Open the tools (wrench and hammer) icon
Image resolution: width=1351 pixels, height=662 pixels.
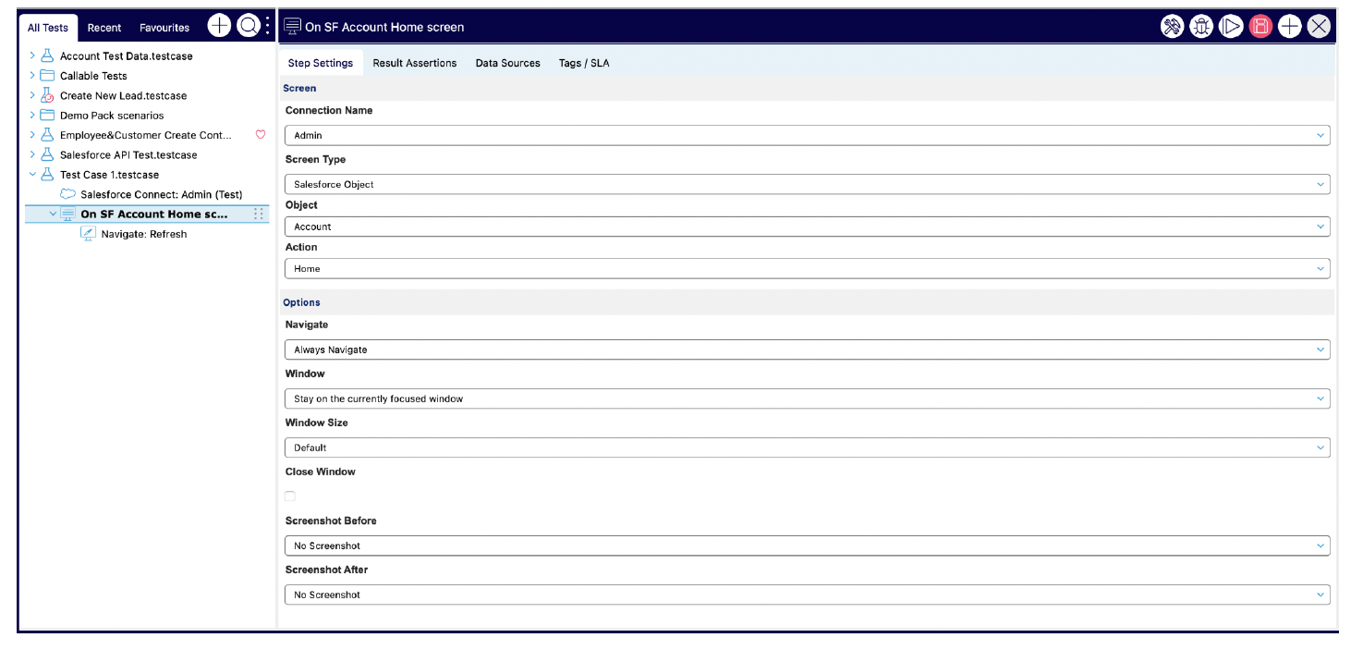tap(1172, 27)
